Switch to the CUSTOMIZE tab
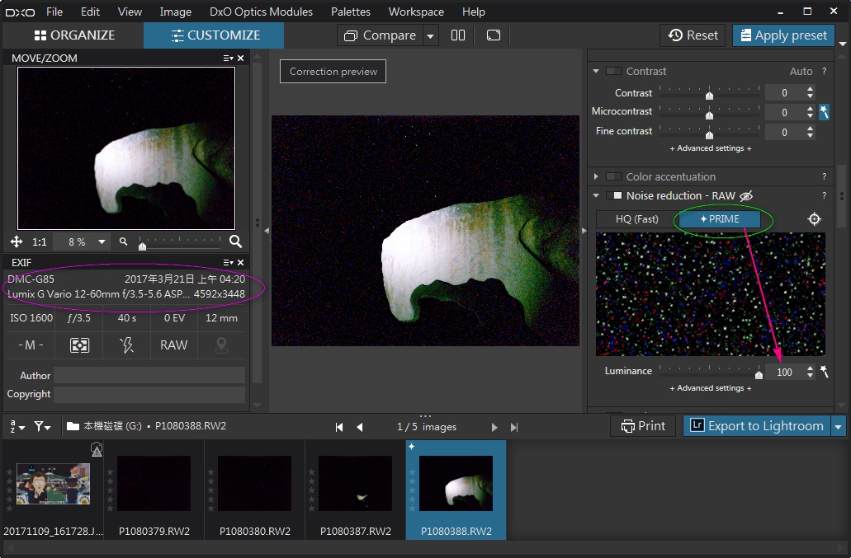Image resolution: width=851 pixels, height=558 pixels. (x=215, y=35)
